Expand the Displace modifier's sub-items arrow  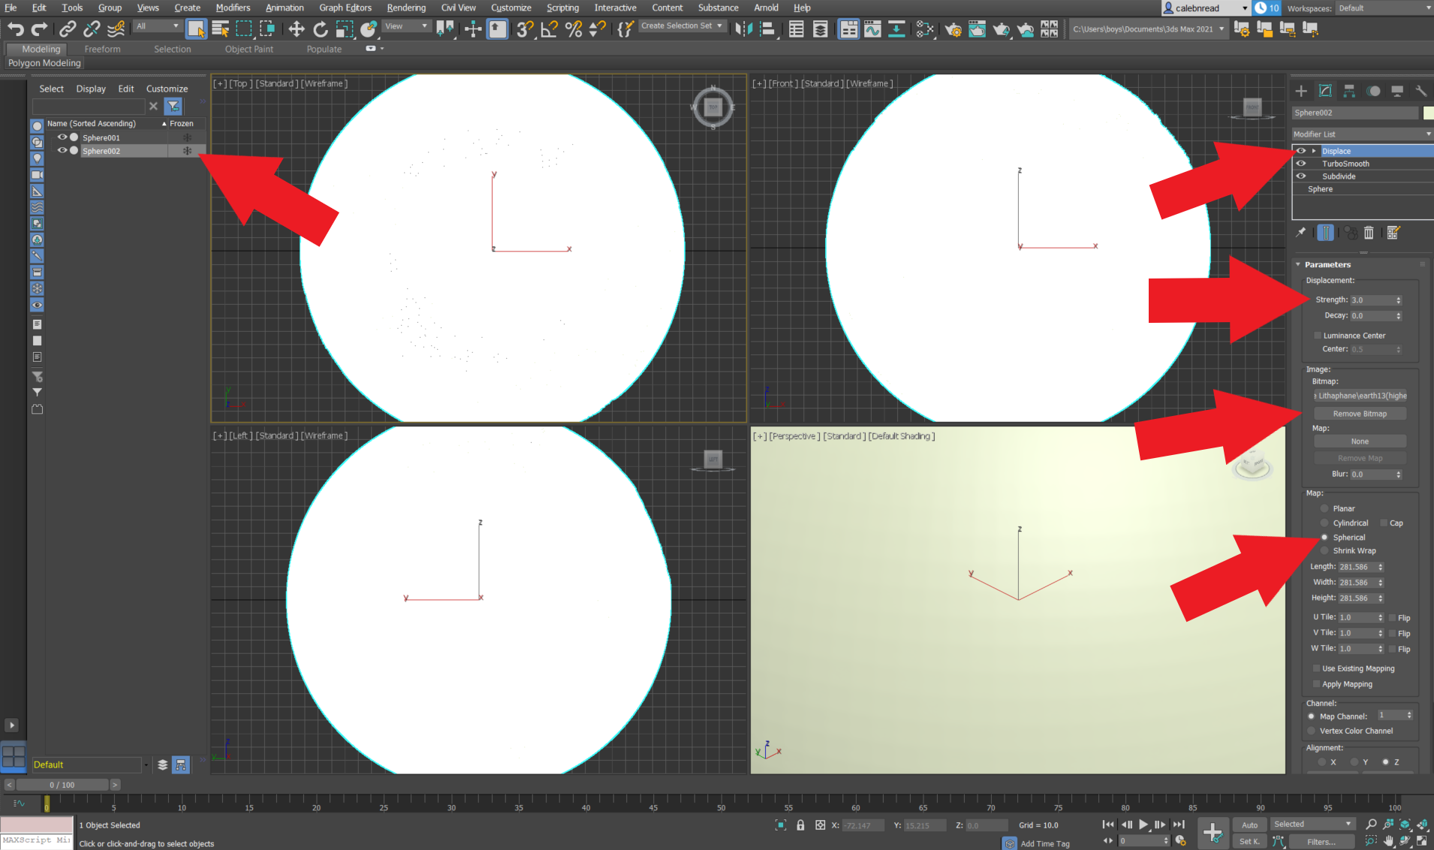point(1314,150)
